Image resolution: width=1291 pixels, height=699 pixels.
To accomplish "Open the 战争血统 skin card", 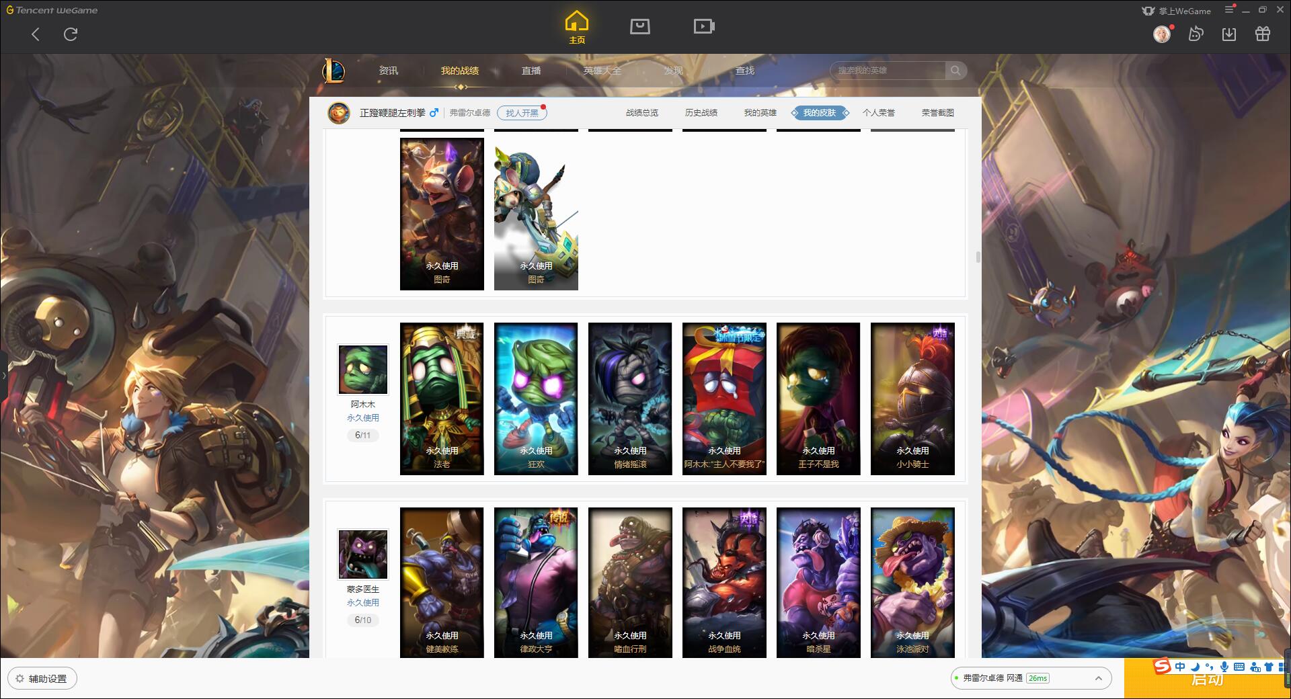I will coord(724,582).
